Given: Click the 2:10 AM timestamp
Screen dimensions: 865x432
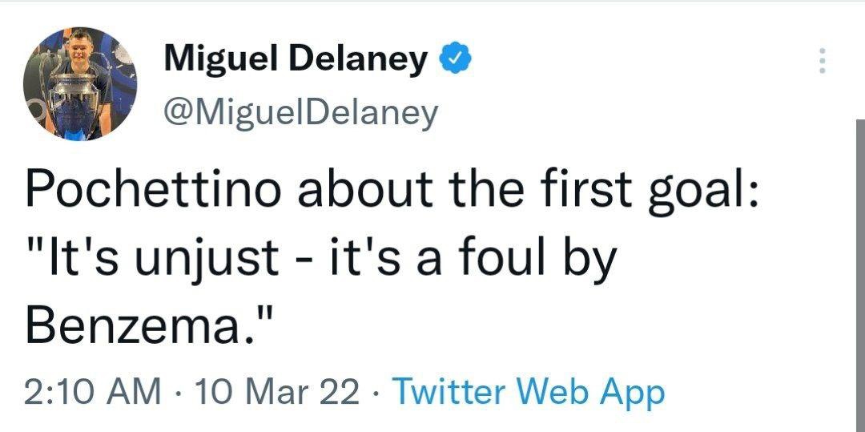Looking at the screenshot, I should tap(91, 392).
